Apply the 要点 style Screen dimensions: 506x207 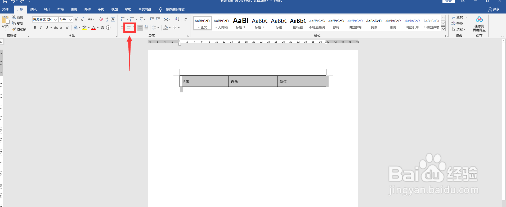pos(374,23)
